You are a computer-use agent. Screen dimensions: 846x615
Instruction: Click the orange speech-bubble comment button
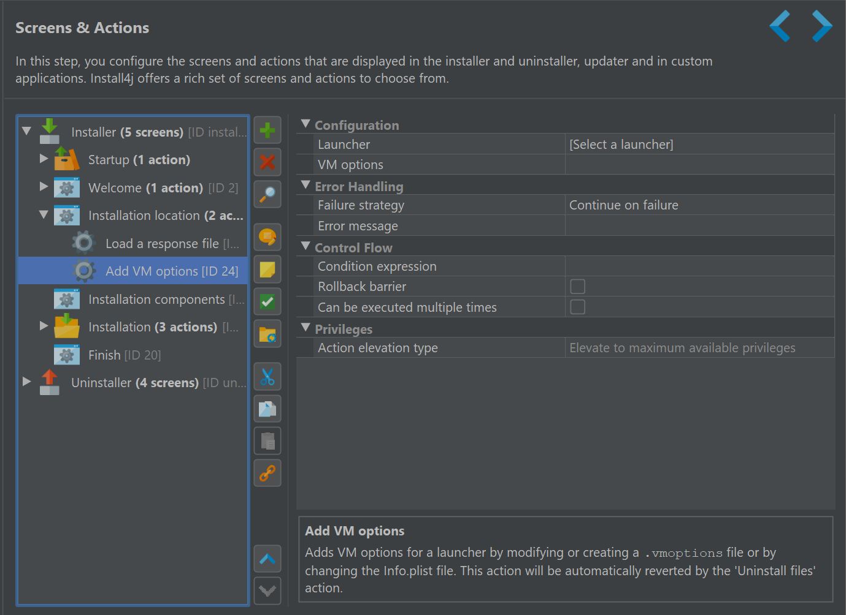coord(267,237)
